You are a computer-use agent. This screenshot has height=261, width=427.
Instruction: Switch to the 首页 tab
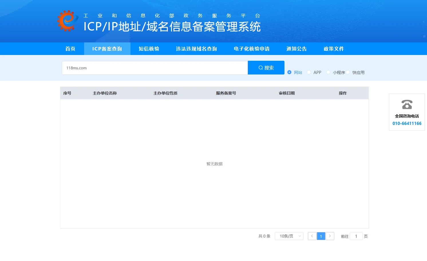pos(70,49)
